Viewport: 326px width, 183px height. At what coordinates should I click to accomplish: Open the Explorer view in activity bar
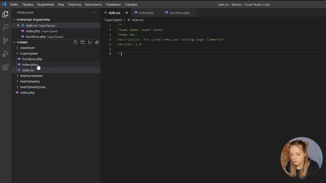coord(6,14)
